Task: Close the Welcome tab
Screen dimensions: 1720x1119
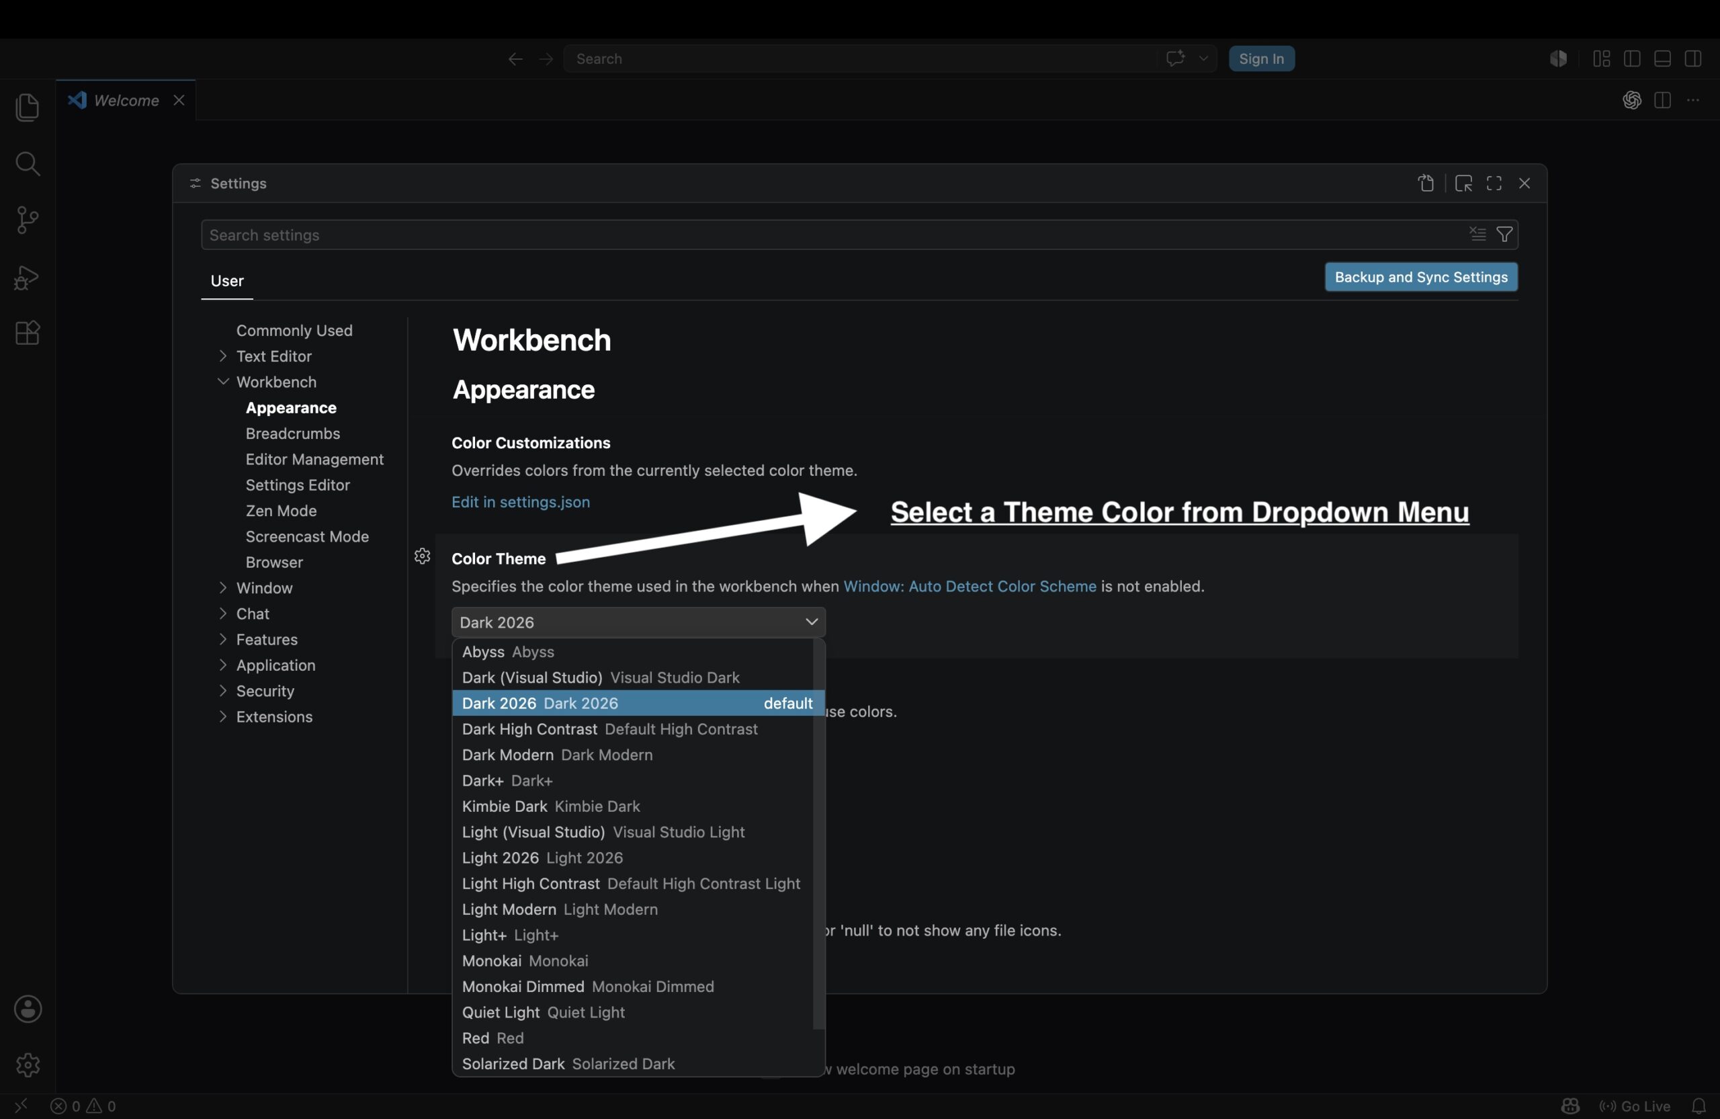Action: point(179,101)
